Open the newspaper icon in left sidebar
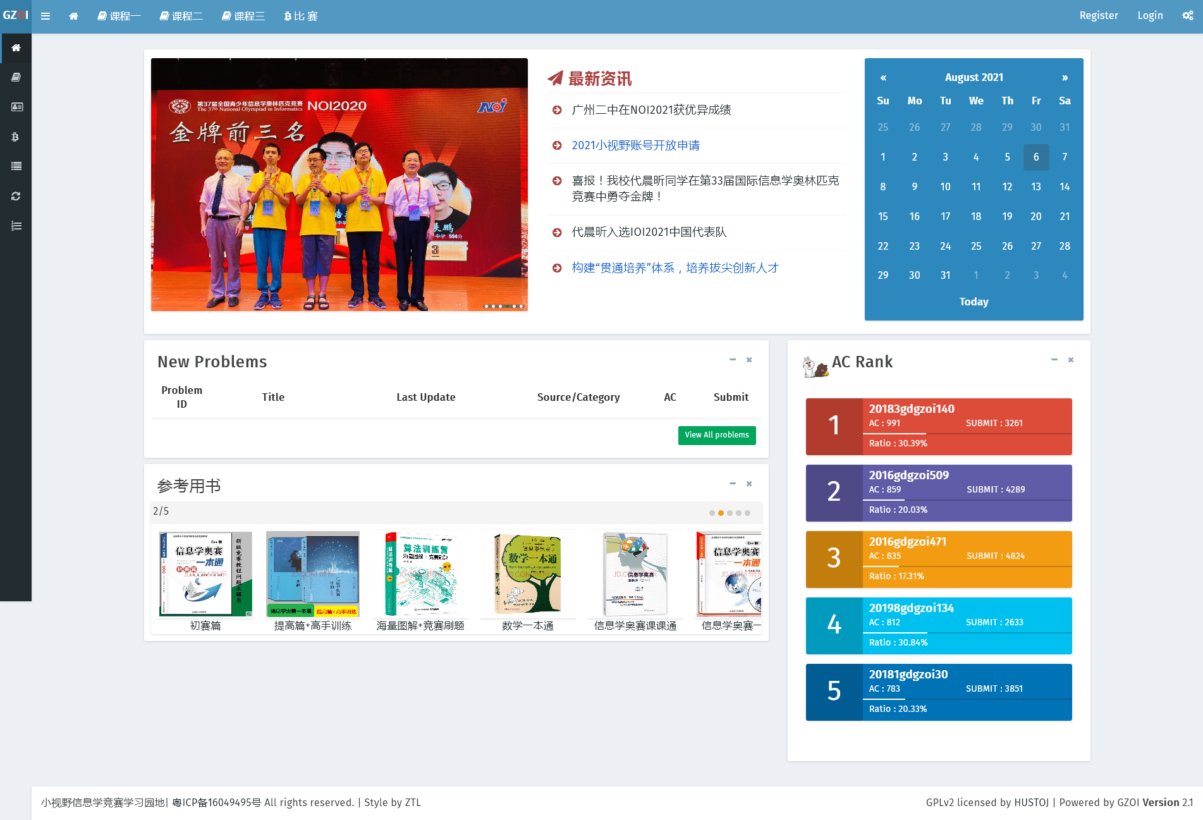This screenshot has height=820, width=1203. click(16, 107)
